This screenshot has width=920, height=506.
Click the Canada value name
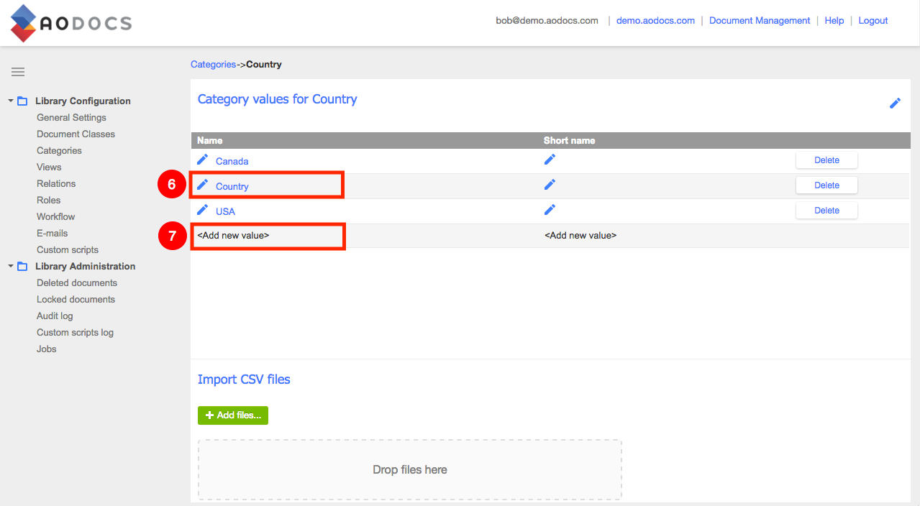(232, 162)
